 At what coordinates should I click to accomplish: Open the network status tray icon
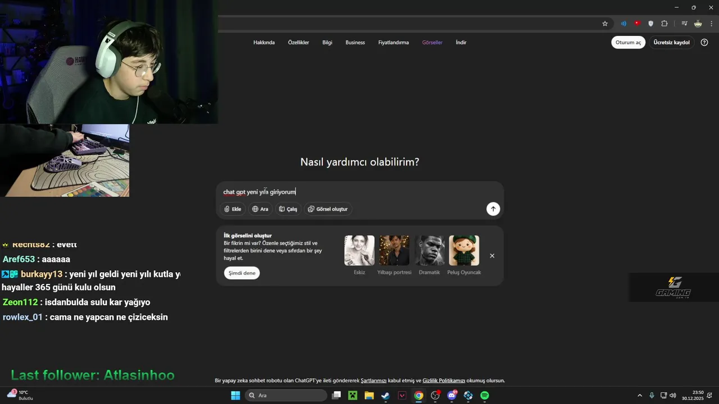pyautogui.click(x=663, y=396)
